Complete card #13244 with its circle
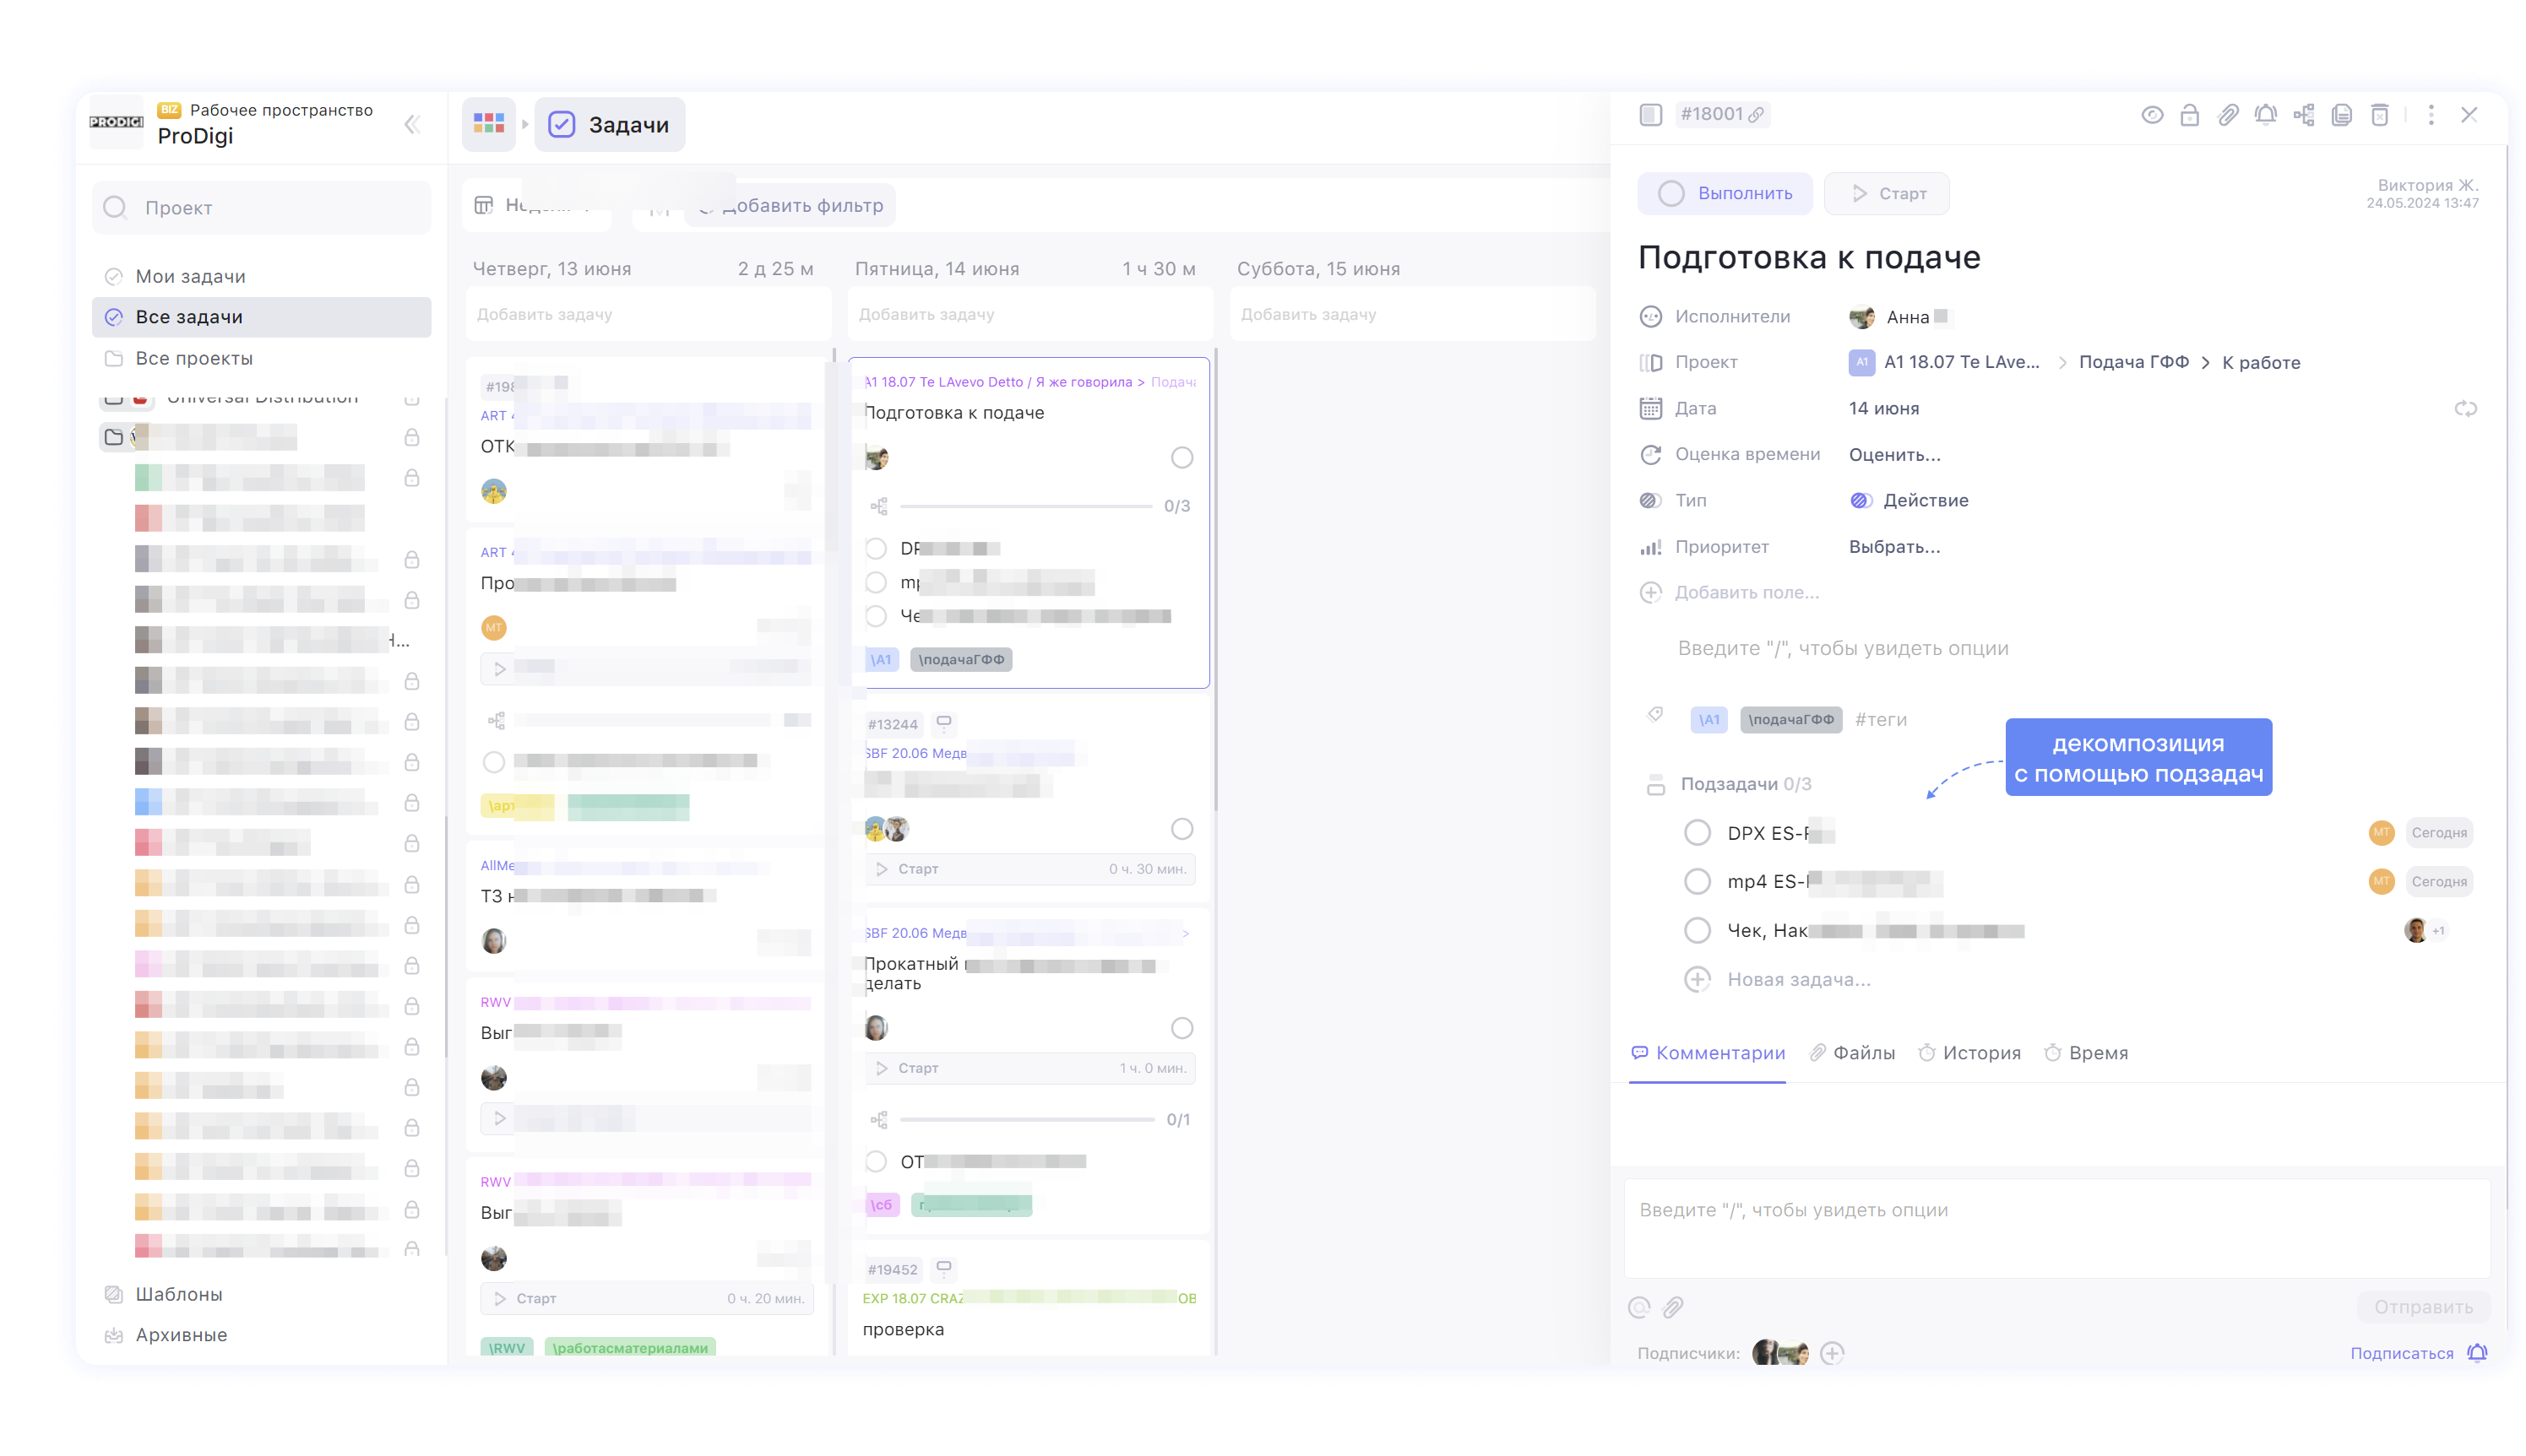The image size is (2526, 1456). [1182, 829]
